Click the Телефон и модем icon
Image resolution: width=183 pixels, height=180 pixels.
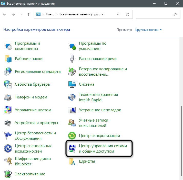coord(8,97)
